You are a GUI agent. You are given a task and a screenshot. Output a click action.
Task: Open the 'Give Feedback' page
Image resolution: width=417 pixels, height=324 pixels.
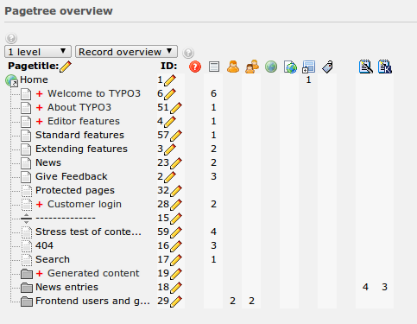[x=72, y=176]
